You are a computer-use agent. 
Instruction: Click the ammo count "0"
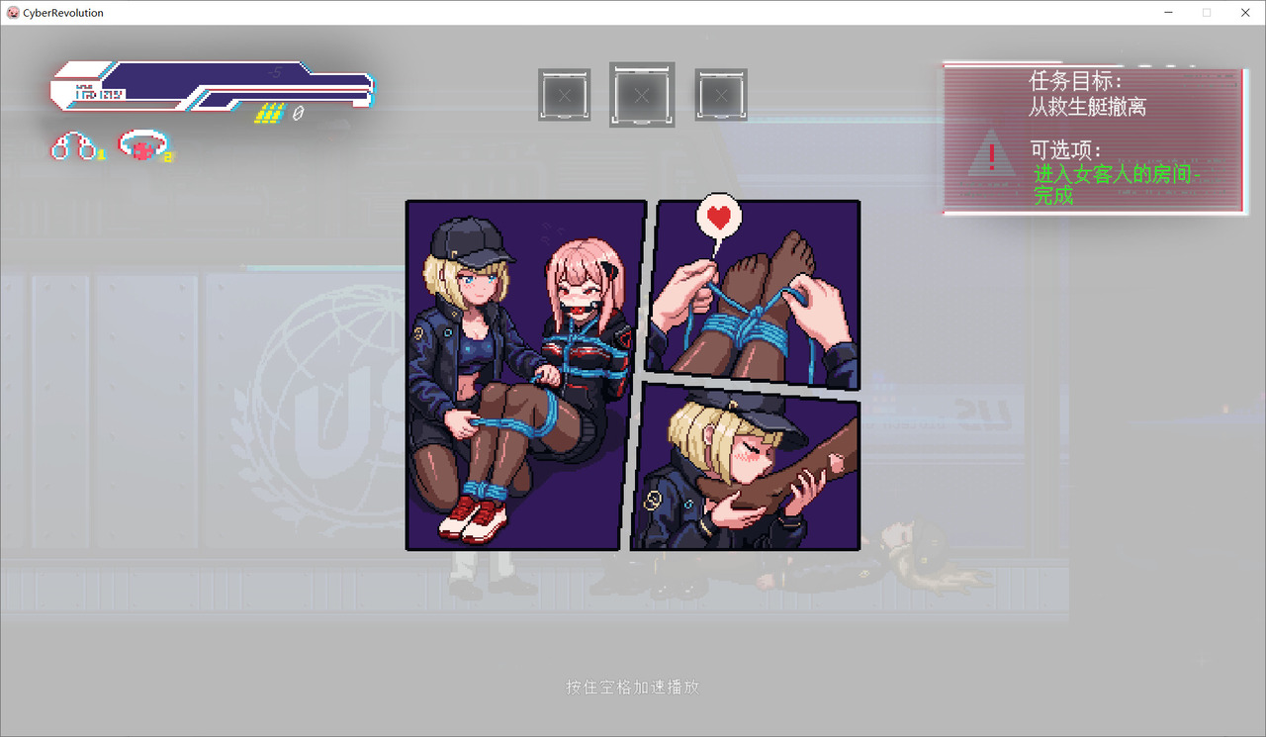click(x=297, y=114)
